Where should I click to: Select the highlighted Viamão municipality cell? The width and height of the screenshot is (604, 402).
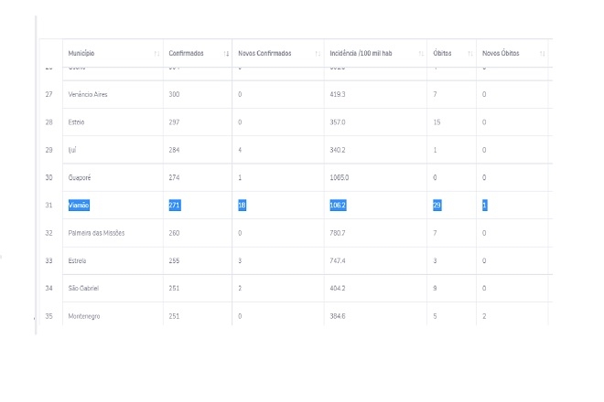tap(79, 206)
